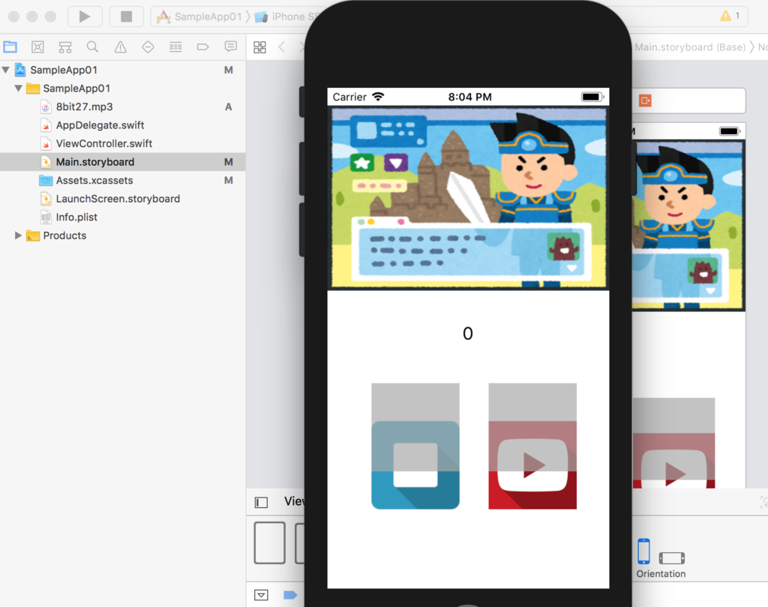768x607 pixels.
Task: Click the Carrier status bar text
Action: [349, 97]
